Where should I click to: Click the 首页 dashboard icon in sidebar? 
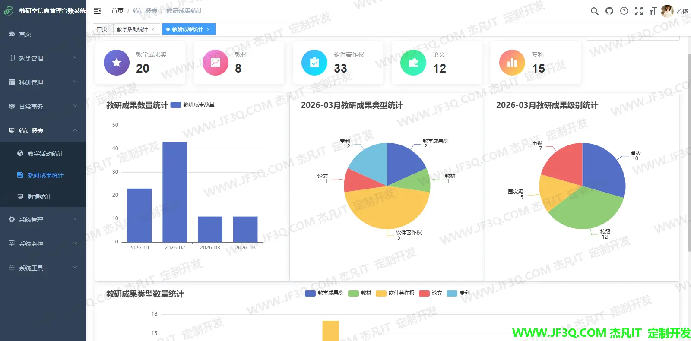(12, 34)
